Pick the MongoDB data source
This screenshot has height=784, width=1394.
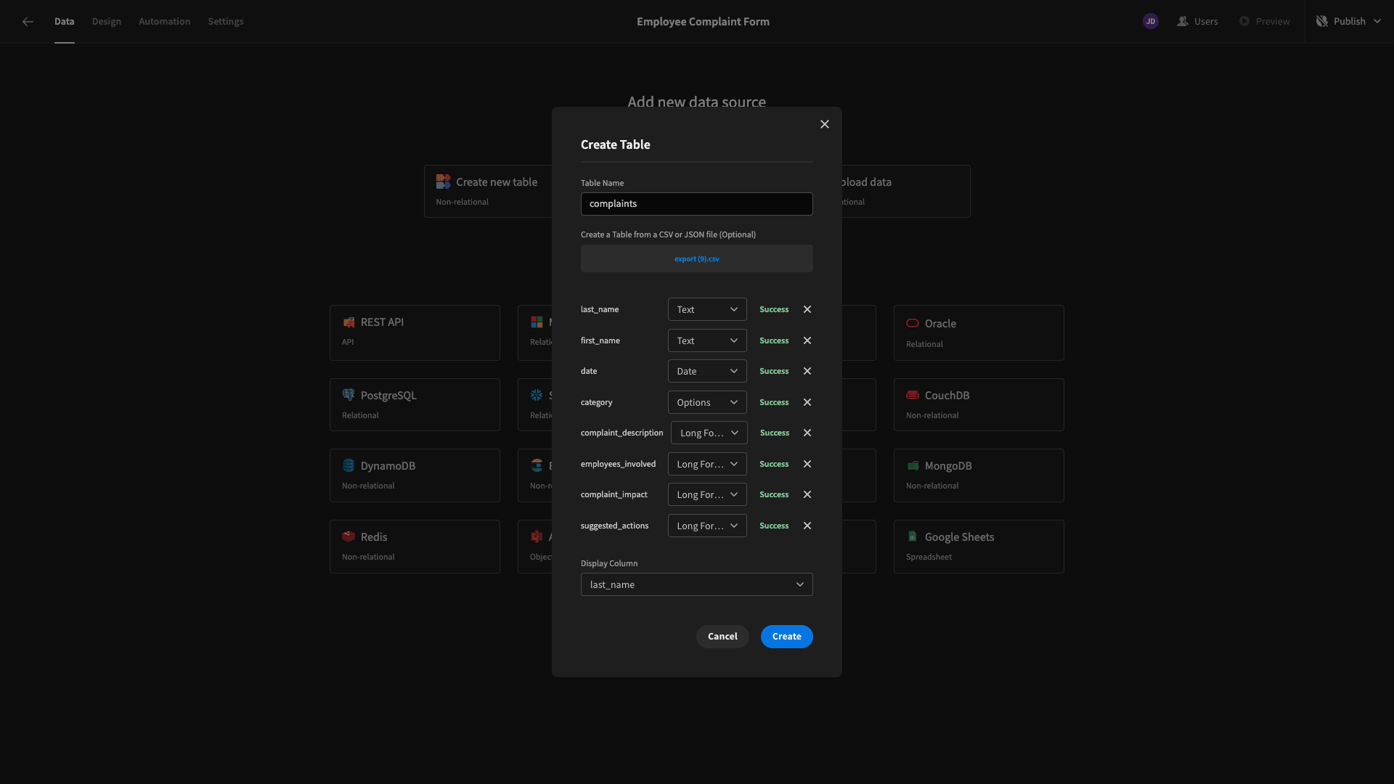pos(979,475)
